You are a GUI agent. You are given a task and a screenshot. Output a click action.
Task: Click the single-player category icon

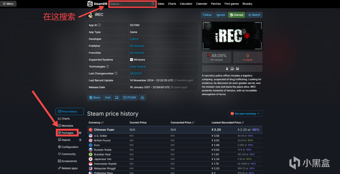(x=227, y=69)
